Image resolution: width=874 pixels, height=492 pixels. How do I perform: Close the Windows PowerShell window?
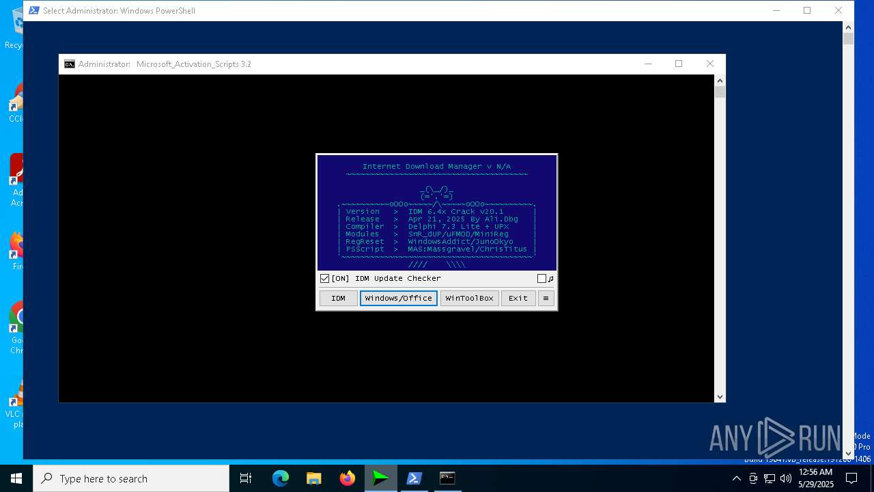coord(838,10)
